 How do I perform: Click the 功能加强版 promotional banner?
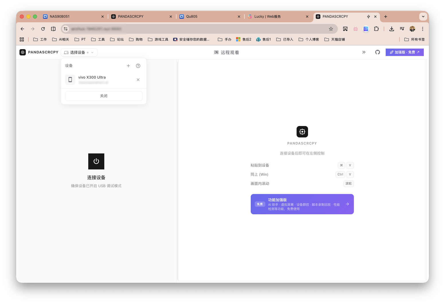302,204
